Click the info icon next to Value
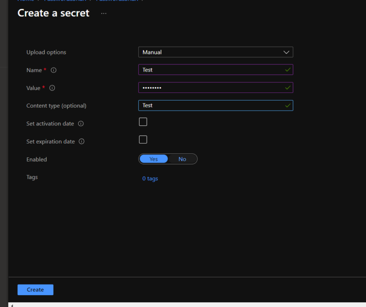Image resolution: width=366 pixels, height=307 pixels. point(52,88)
